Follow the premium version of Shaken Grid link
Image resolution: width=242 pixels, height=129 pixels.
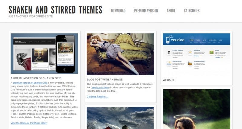pos(30,83)
